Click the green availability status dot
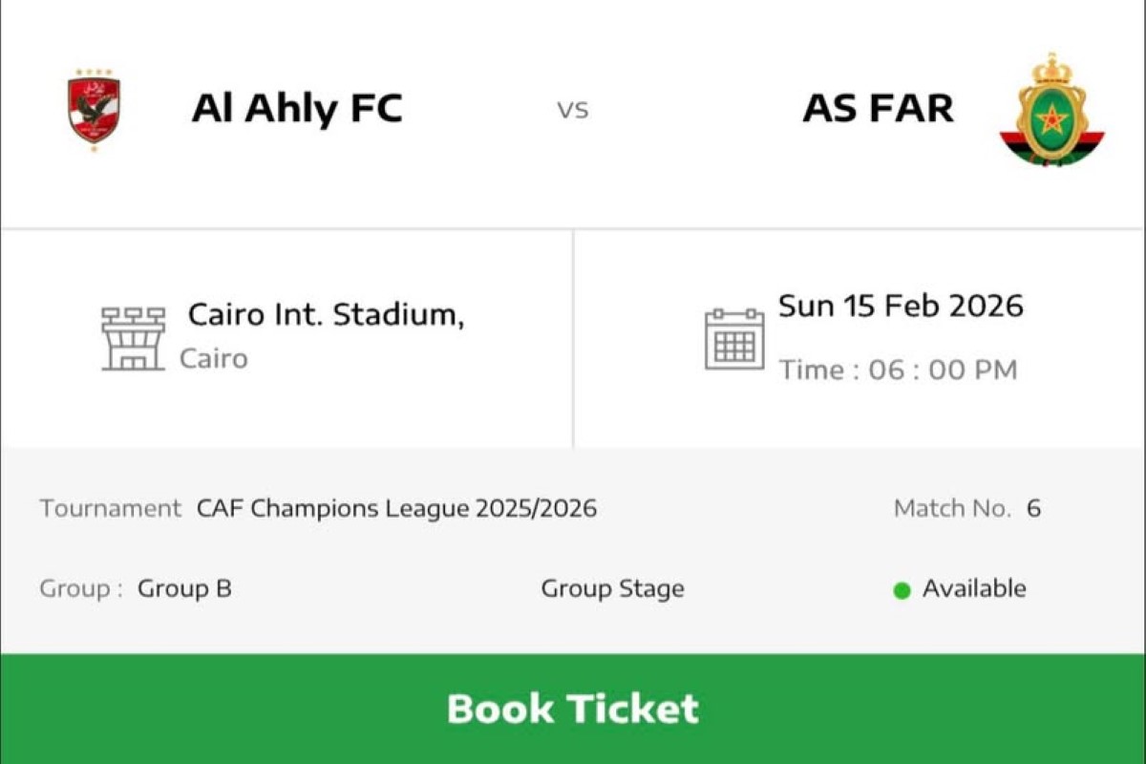Image resolution: width=1146 pixels, height=764 pixels. coord(902,590)
